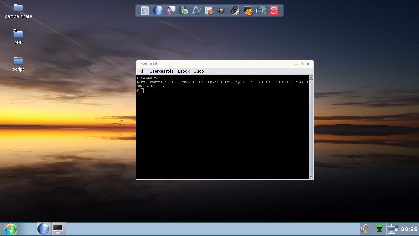Open Pidgin messenger in the dock
The height and width of the screenshot is (236, 419).
click(171, 10)
